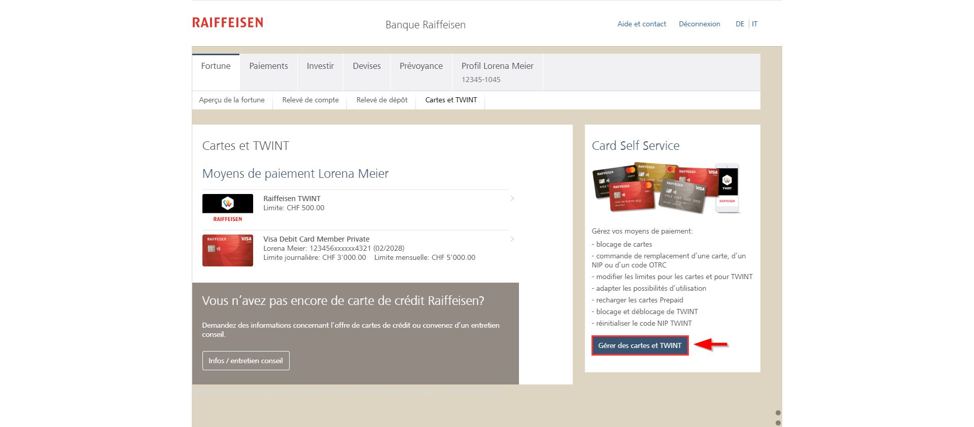The width and height of the screenshot is (974, 427).
Task: Open Relevé de dépôt submenu
Action: coord(381,100)
